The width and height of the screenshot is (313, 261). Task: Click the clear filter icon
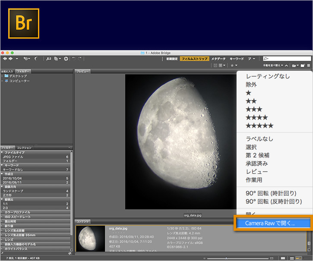70,253
